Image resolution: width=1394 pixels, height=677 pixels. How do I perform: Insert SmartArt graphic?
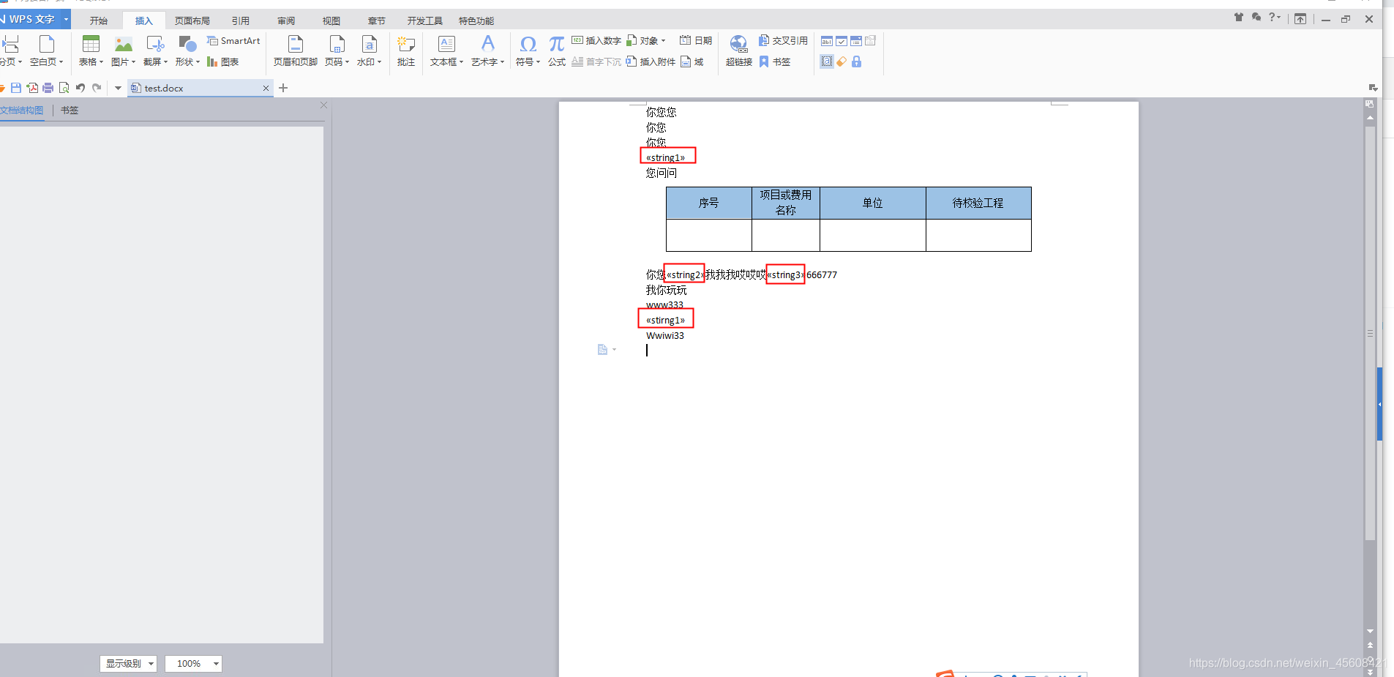click(x=233, y=41)
